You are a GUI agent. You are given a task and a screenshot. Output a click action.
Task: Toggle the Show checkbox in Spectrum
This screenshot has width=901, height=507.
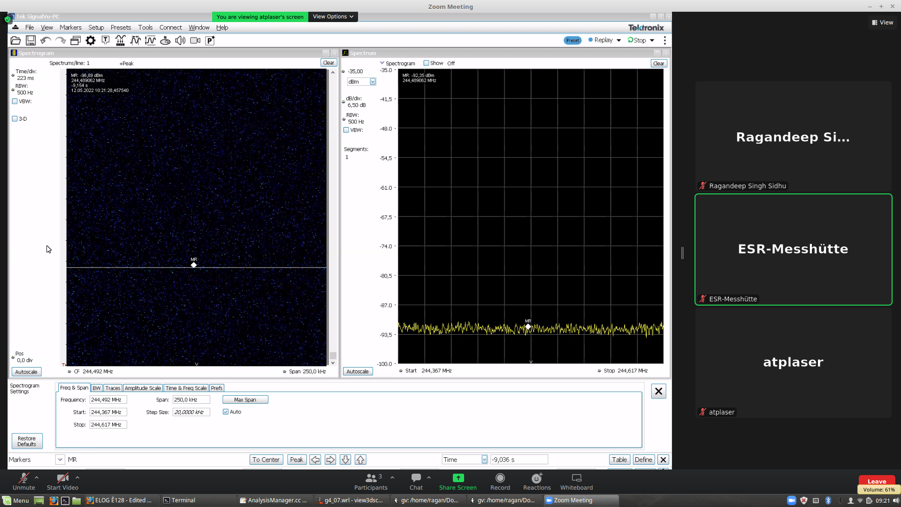point(426,63)
